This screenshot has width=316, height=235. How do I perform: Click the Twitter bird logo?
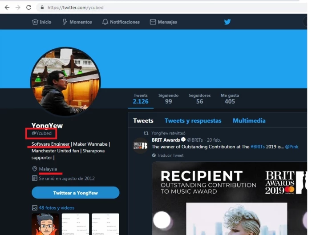[x=227, y=22]
